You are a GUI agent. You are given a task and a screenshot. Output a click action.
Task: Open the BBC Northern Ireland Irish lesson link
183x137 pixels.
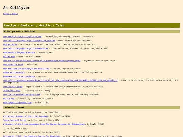(x=42, y=60)
